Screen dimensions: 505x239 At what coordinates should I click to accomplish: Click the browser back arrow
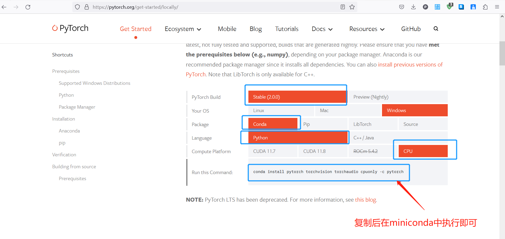(x=4, y=7)
